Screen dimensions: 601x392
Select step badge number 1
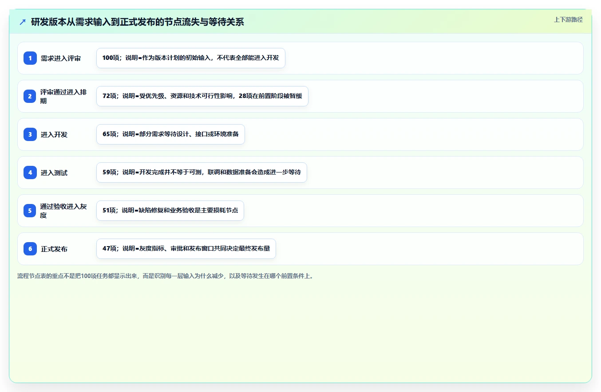[x=30, y=58]
